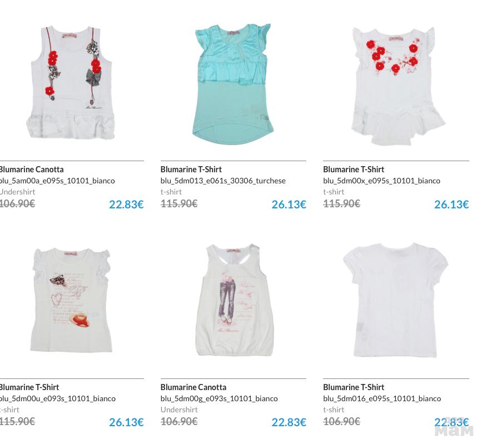The image size is (482, 444).
Task: Click the 22.83€ price of the jeans print Canotta
Action: tap(289, 422)
